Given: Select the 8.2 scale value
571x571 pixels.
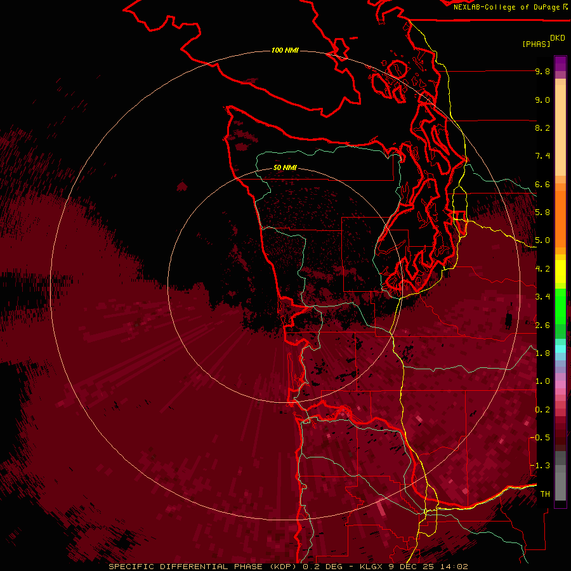Looking at the screenshot, I should pyautogui.click(x=542, y=128).
